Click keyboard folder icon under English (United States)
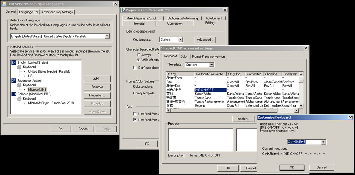Image resolution: width=355 pixels, height=175 pixels. tap(19, 67)
